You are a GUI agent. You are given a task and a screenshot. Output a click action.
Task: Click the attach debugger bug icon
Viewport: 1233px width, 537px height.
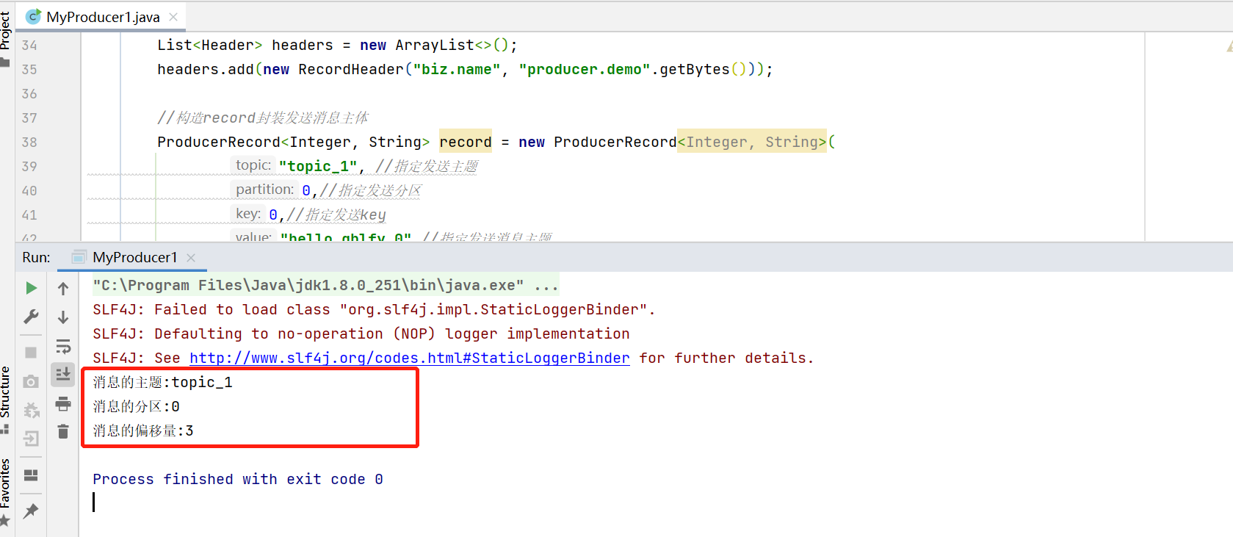tap(31, 410)
